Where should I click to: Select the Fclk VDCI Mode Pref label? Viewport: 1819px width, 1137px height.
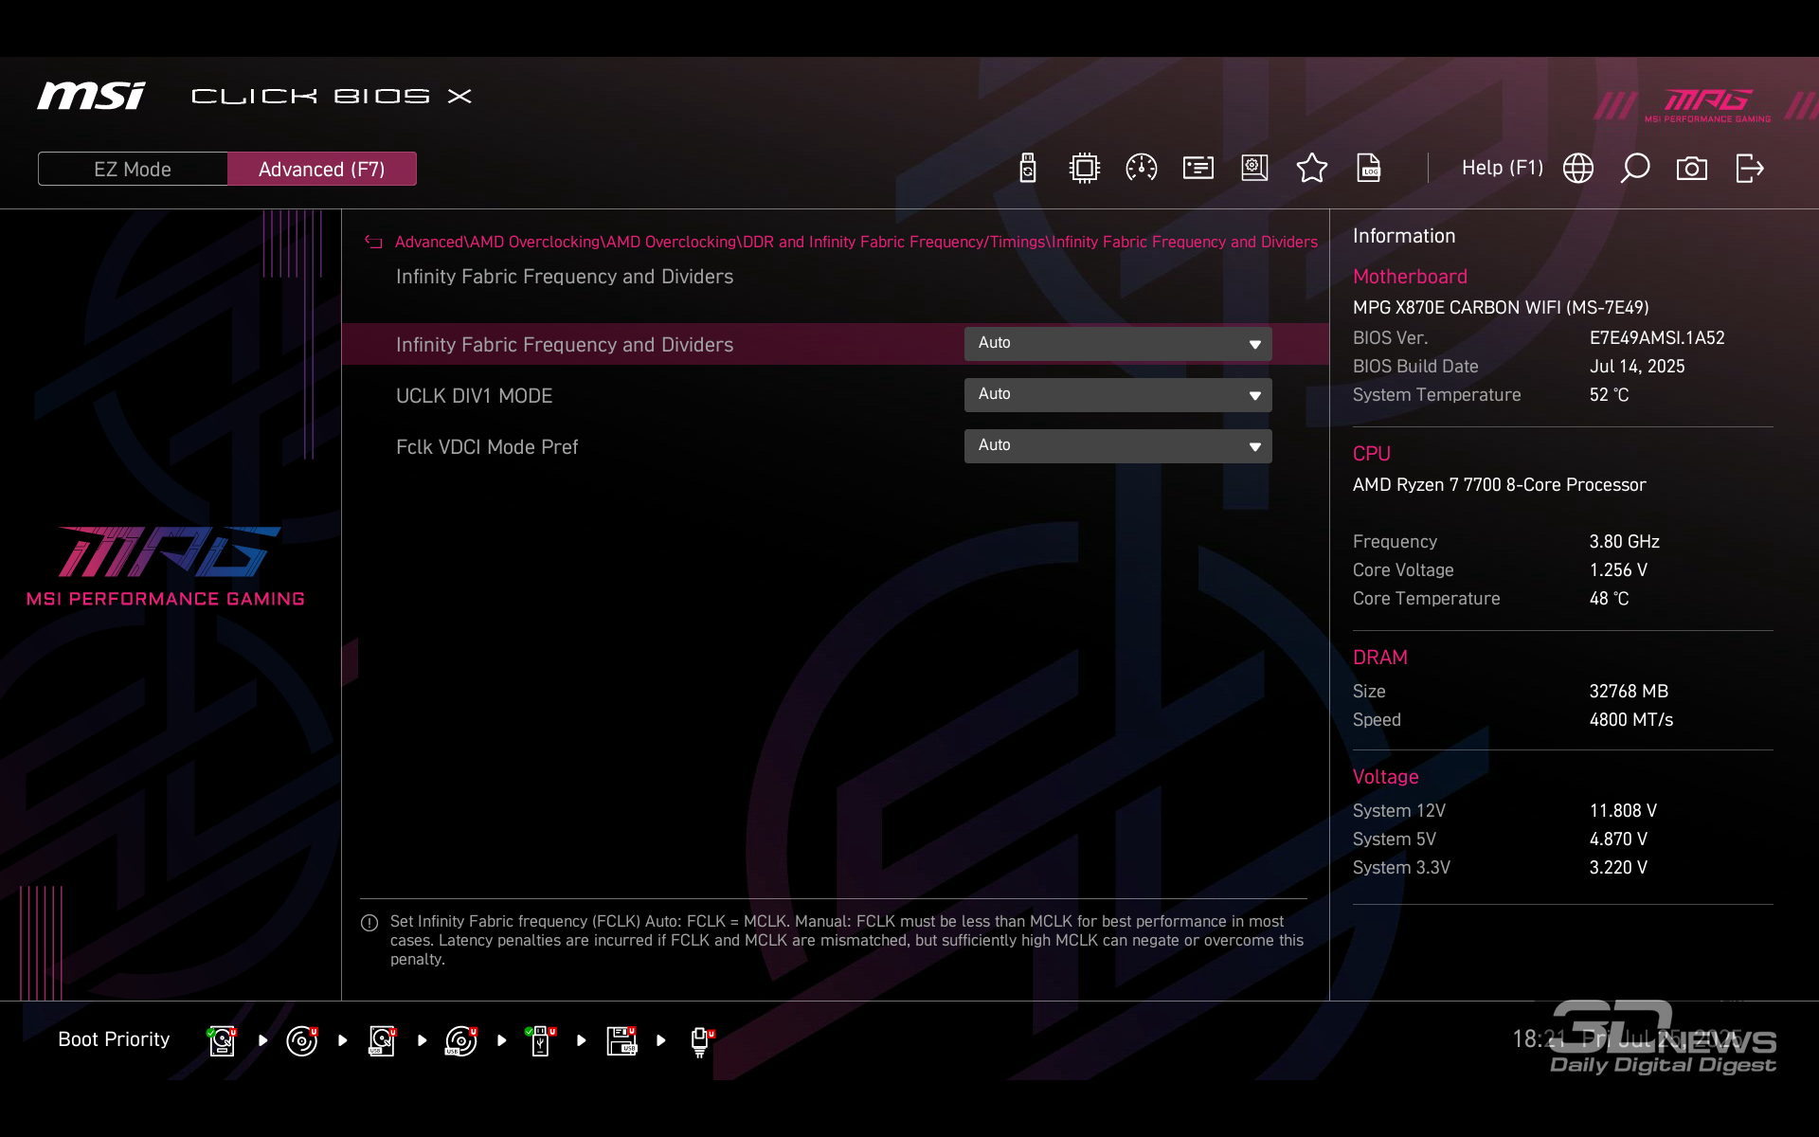click(x=487, y=447)
